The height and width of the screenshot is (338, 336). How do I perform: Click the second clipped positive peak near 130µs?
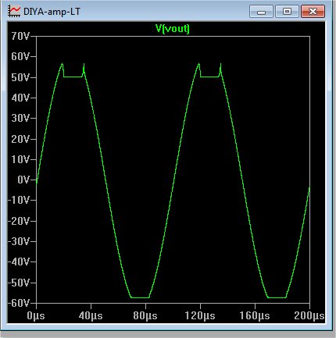coord(209,76)
